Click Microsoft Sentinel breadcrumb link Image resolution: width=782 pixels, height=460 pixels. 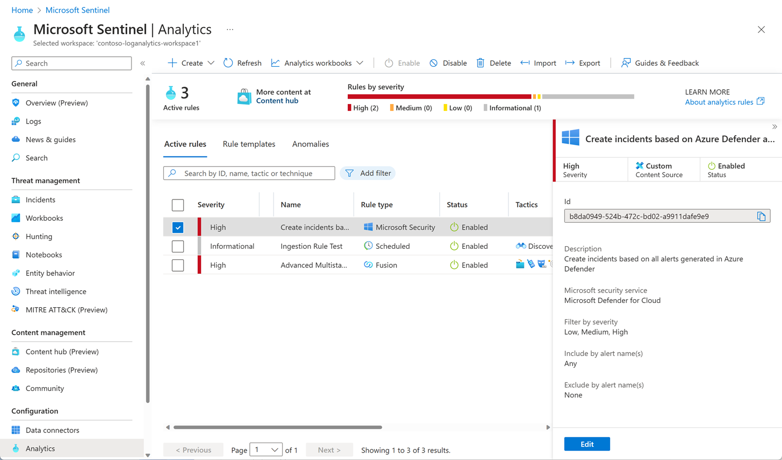[x=77, y=10]
